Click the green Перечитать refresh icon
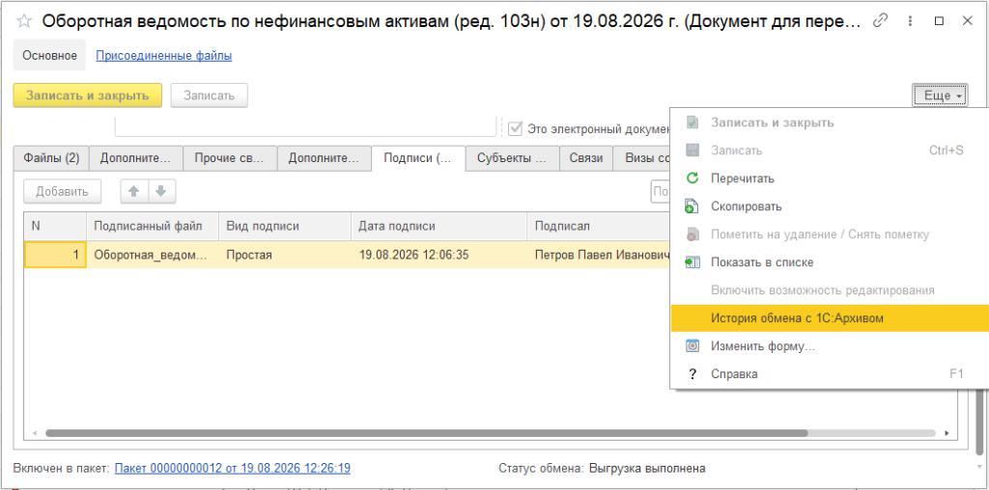The width and height of the screenshot is (989, 490). pos(692,178)
